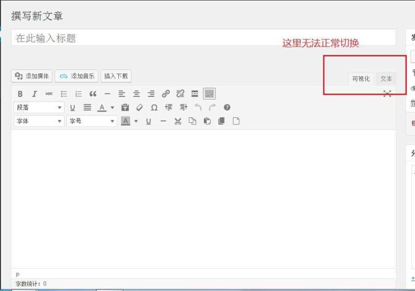
Task: Toggle fullscreen distraction-free writing mode
Action: click(x=387, y=93)
